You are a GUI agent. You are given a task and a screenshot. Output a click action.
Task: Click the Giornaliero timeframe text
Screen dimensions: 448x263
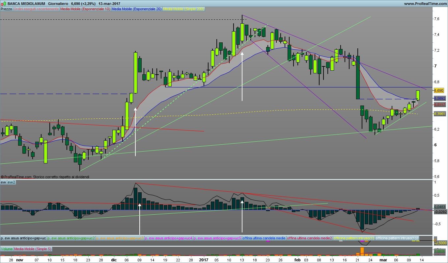point(58,4)
